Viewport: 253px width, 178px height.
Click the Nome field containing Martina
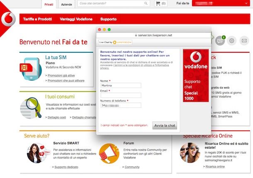click(x=121, y=85)
